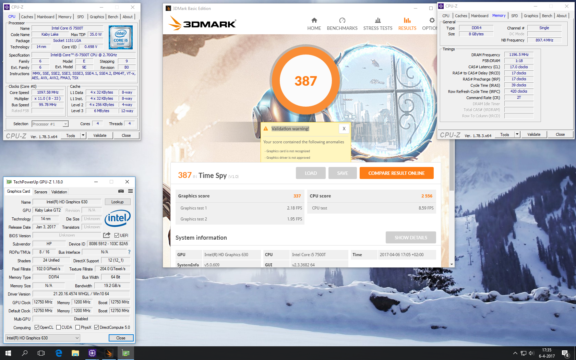
Task: Click SHOW DETAILS for system information
Action: click(x=411, y=238)
